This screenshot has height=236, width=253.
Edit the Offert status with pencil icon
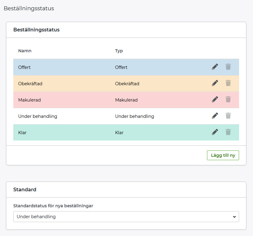pyautogui.click(x=215, y=67)
